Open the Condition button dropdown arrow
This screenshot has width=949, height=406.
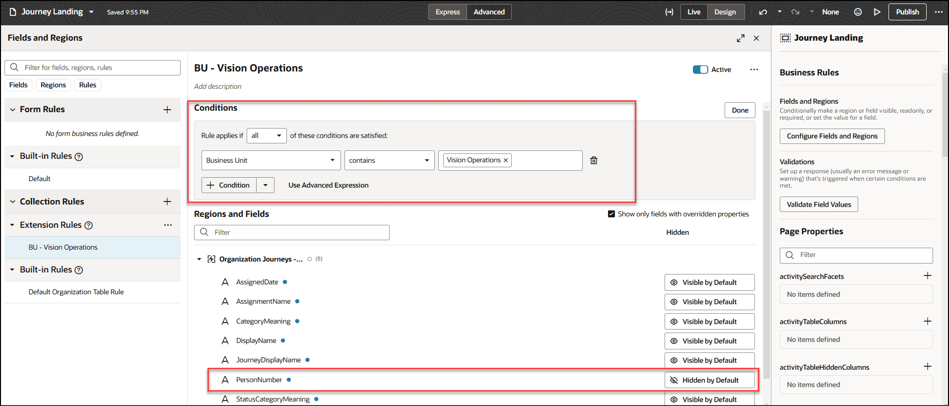266,185
